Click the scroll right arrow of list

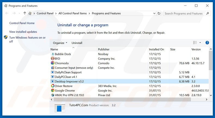coord(207,100)
